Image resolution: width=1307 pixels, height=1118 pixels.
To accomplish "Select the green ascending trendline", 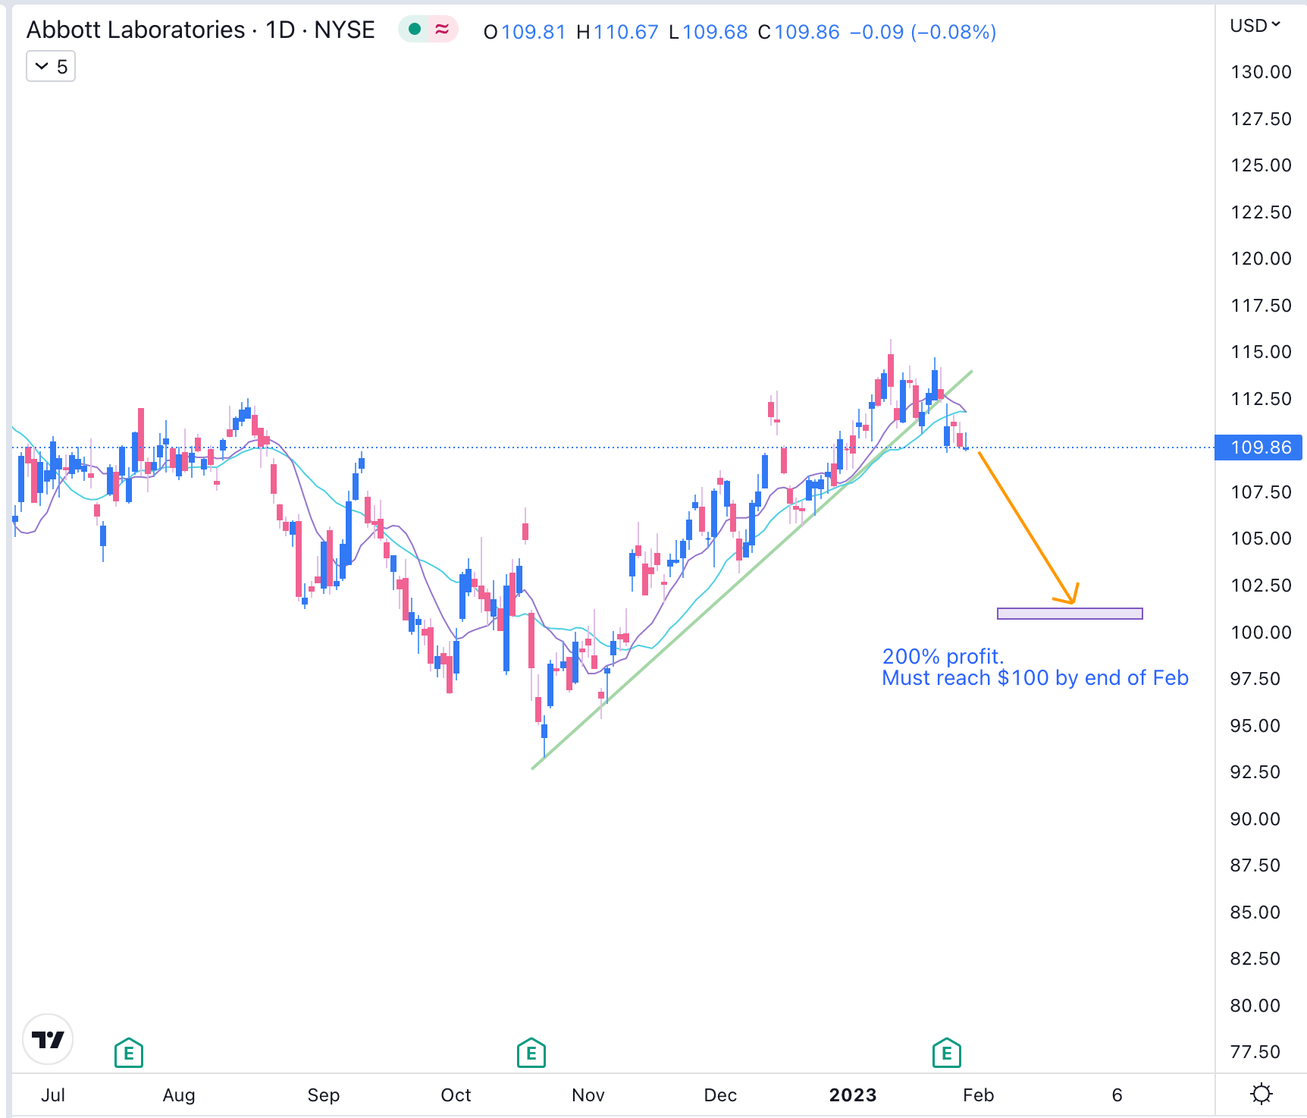I will click(751, 570).
